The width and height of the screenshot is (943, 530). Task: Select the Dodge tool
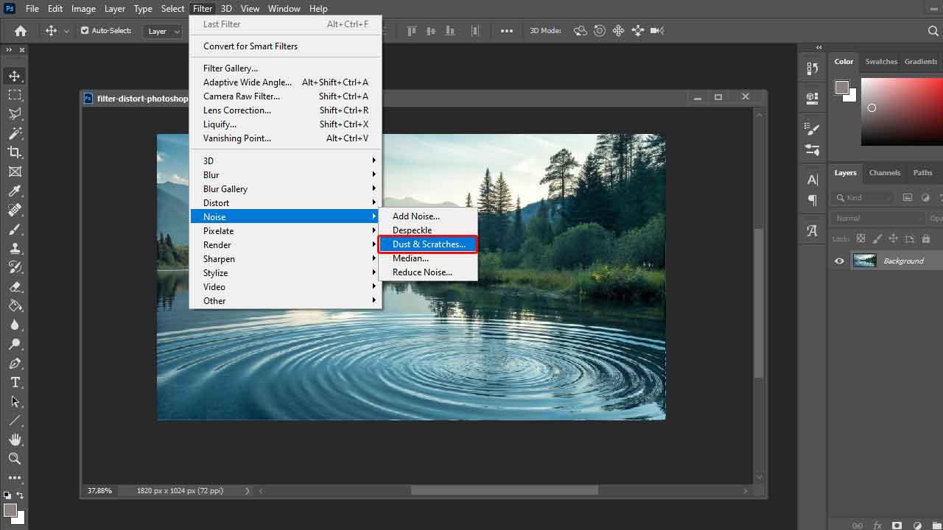[14, 344]
